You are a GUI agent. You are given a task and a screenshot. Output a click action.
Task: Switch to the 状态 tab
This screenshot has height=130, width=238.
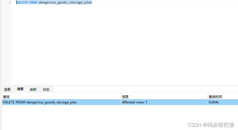[x=46, y=89]
